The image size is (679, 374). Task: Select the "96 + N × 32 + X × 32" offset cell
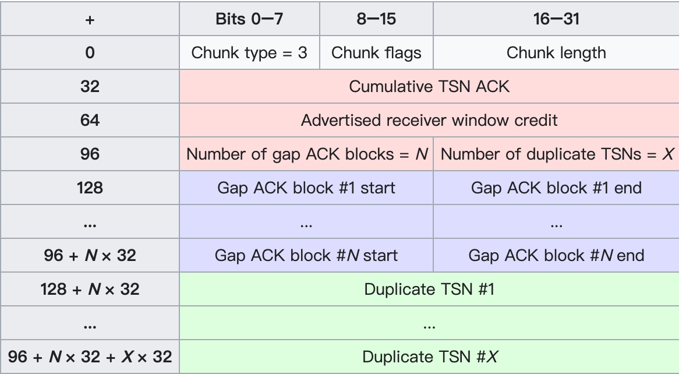[90, 357]
